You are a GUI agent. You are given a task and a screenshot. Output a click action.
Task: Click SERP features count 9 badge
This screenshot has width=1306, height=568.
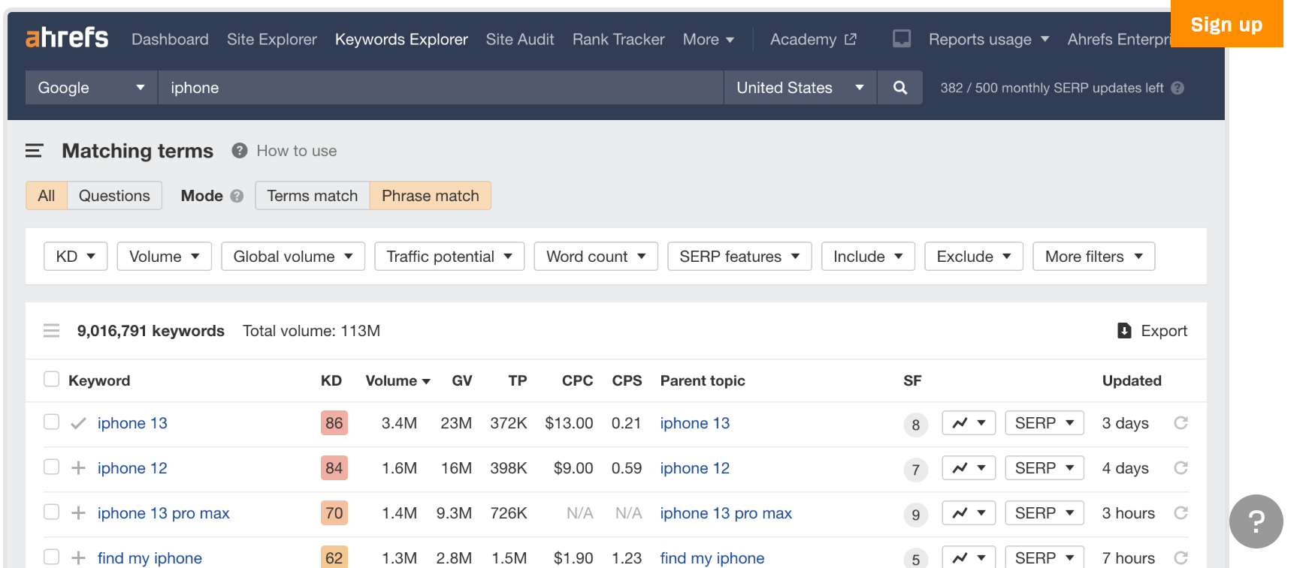click(915, 515)
